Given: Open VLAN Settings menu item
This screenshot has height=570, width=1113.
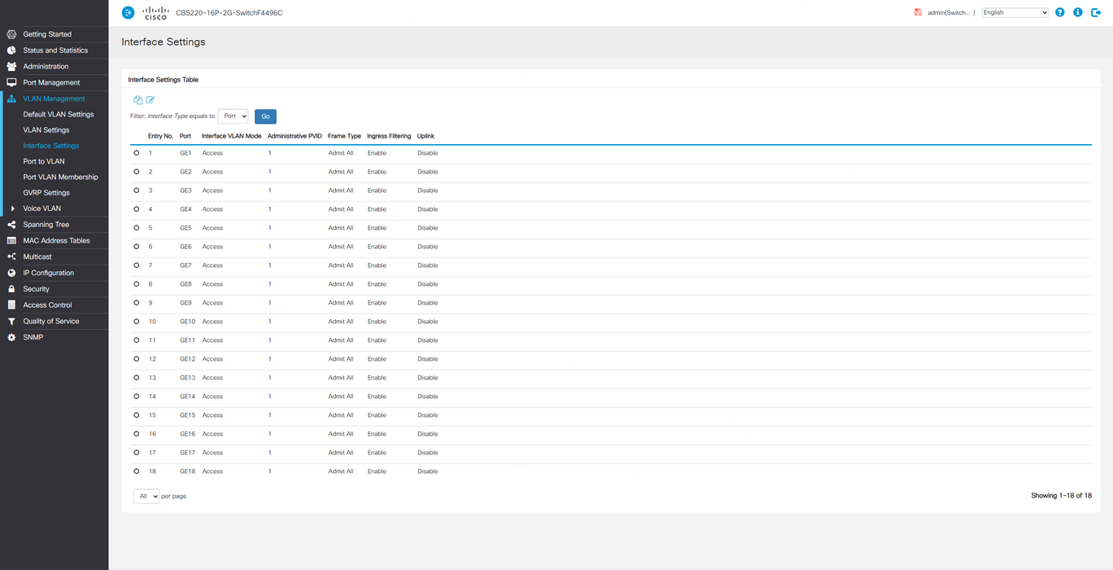Looking at the screenshot, I should (x=46, y=130).
